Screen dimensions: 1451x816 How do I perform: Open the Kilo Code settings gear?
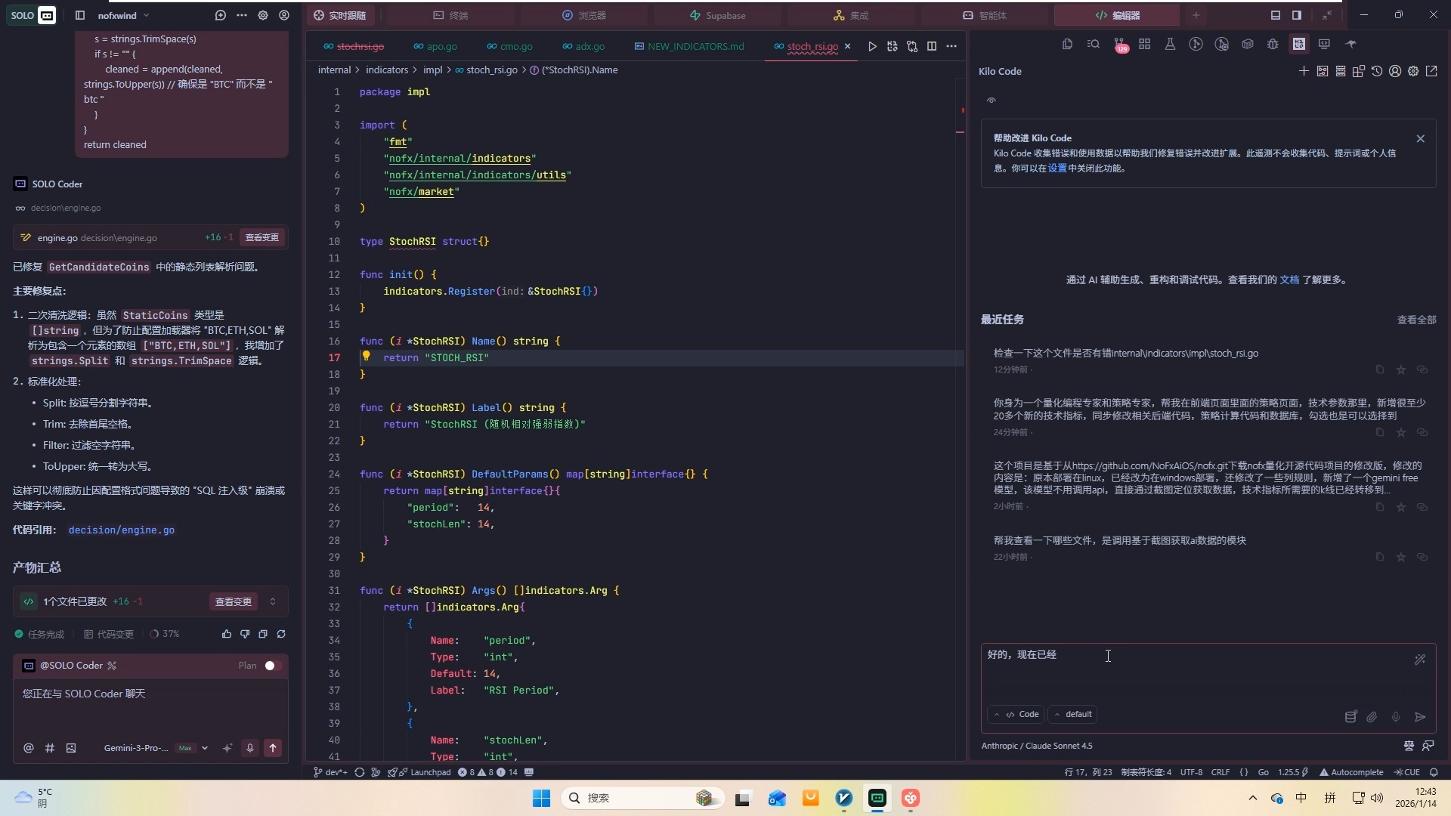coord(1413,71)
